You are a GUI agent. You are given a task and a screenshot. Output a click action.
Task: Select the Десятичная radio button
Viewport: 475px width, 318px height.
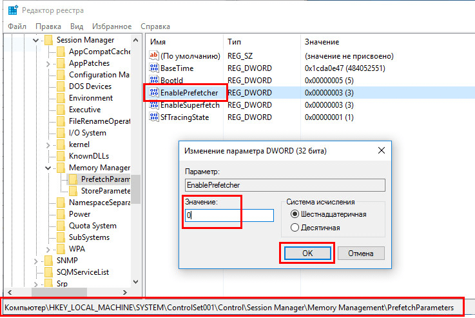[x=295, y=227]
